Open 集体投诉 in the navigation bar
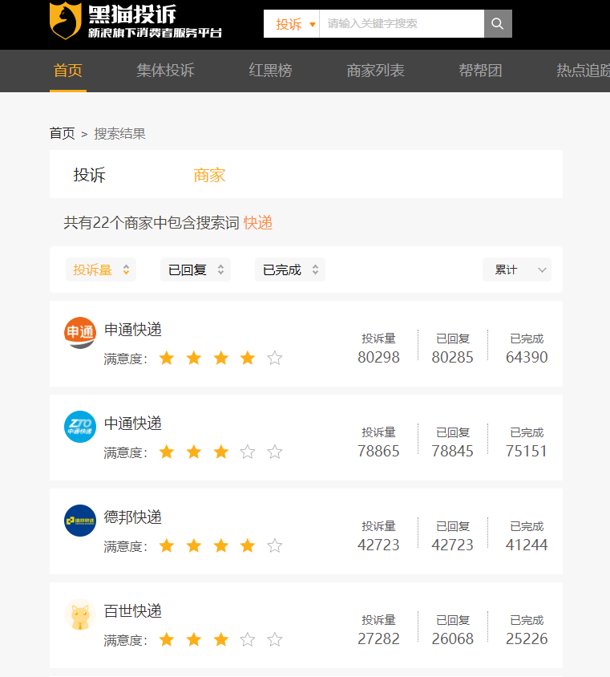610x677 pixels. coord(165,71)
